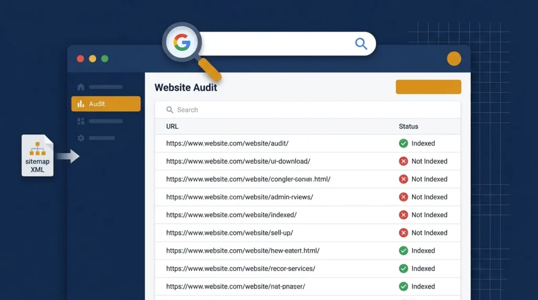This screenshot has height=300, width=538.
Task: Click the red X icon in the admin-rviews row
Action: tap(403, 197)
